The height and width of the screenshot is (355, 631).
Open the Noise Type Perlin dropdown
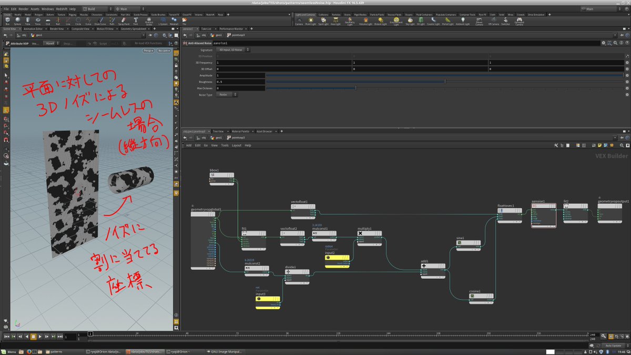(227, 95)
